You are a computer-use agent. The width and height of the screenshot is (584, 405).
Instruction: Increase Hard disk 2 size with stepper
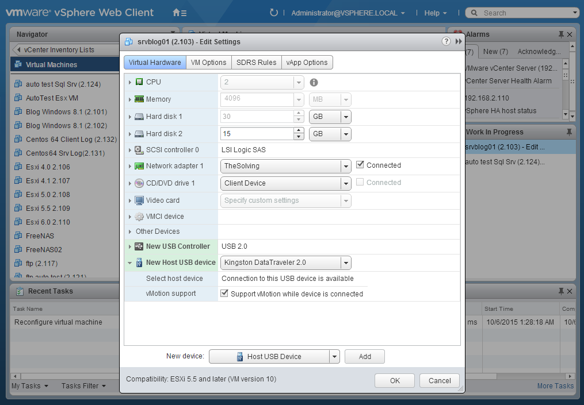(x=299, y=130)
